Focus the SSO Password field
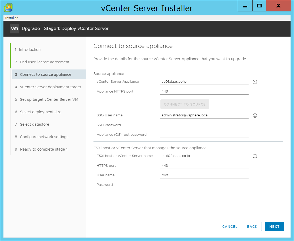 click(204, 125)
